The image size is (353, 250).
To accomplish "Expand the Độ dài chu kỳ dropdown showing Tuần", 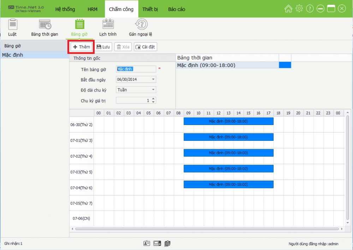I will click(x=152, y=90).
